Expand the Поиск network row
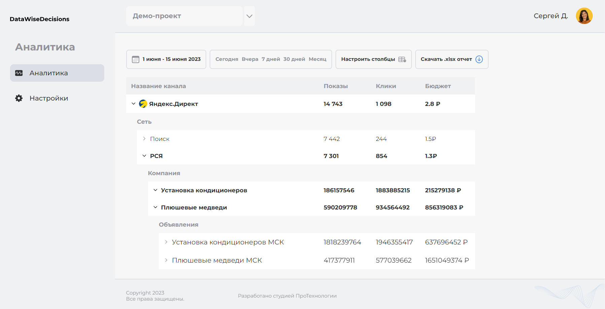The image size is (605, 309). click(x=144, y=139)
